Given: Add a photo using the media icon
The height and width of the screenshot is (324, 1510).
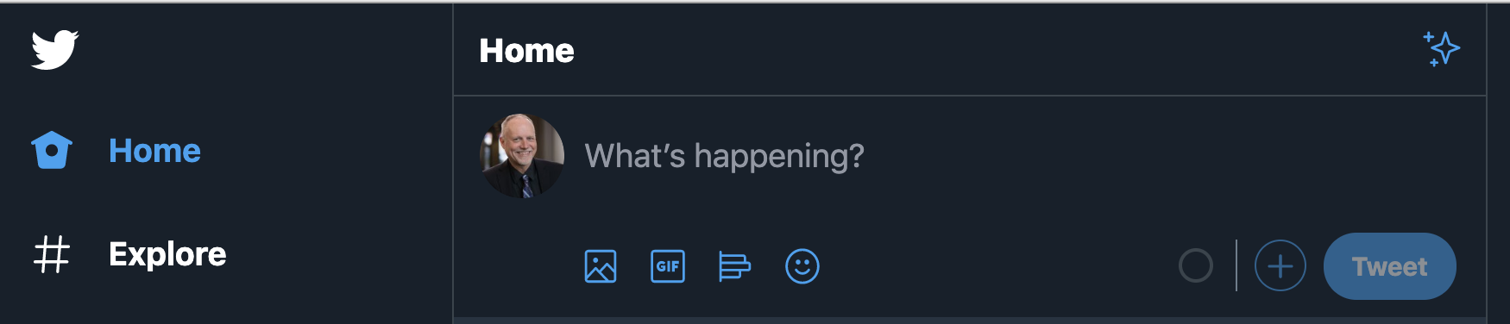Looking at the screenshot, I should click(x=601, y=266).
